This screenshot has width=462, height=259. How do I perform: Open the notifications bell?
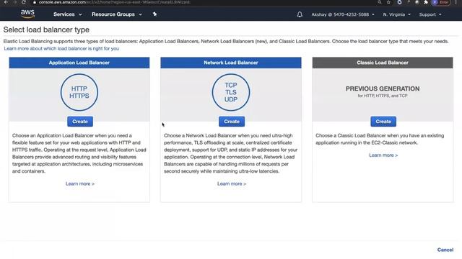pyautogui.click(x=300, y=14)
